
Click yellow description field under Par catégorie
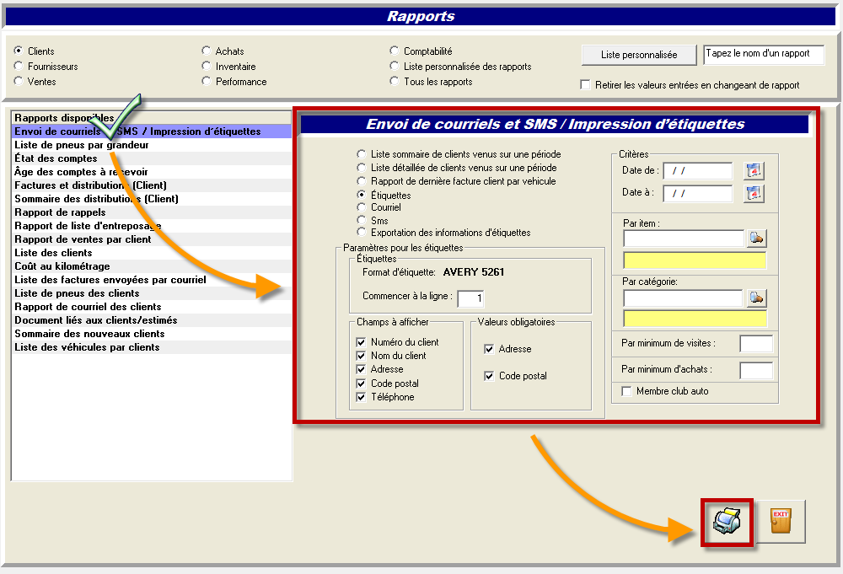click(x=695, y=318)
